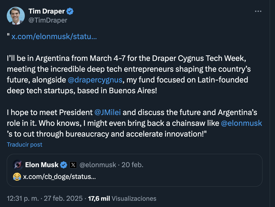Screen dimensions: 275x207
Task: Open the @drapercygnus mention
Action: (95, 80)
